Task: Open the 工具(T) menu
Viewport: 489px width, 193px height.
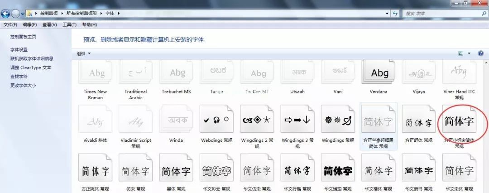Action: coord(69,24)
